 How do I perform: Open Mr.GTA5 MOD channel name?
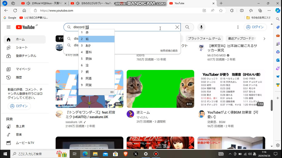[216, 55]
